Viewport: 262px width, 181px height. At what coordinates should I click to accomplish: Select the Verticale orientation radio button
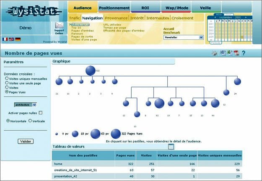pos(30,121)
